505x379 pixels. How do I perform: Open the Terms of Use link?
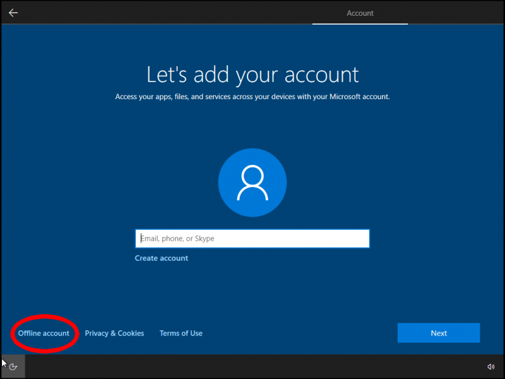[181, 334]
